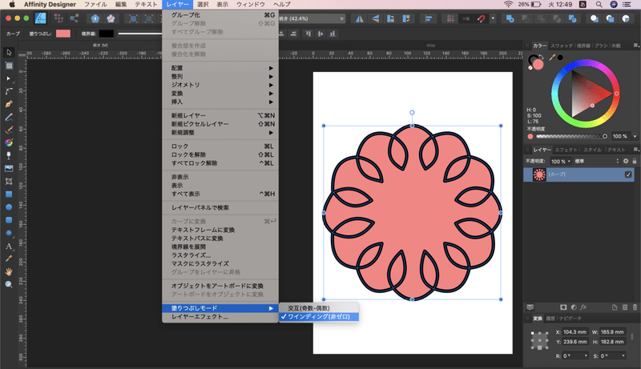Select the Move tool in the toolbox
Image resolution: width=641 pixels, height=369 pixels.
click(9, 53)
